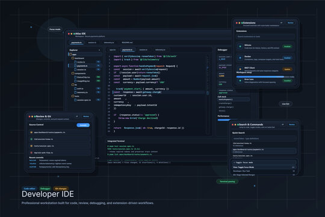Open the README.md tab in Atlas IDE
The width and height of the screenshot is (325, 217).
tap(127, 43)
